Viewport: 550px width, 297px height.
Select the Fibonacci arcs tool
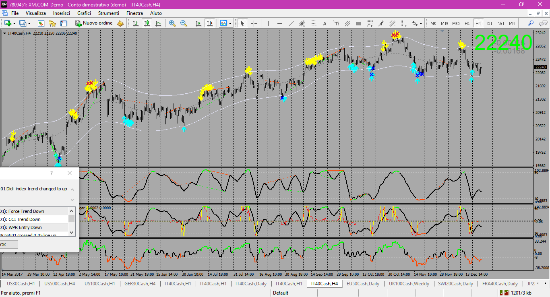pyautogui.click(x=370, y=23)
